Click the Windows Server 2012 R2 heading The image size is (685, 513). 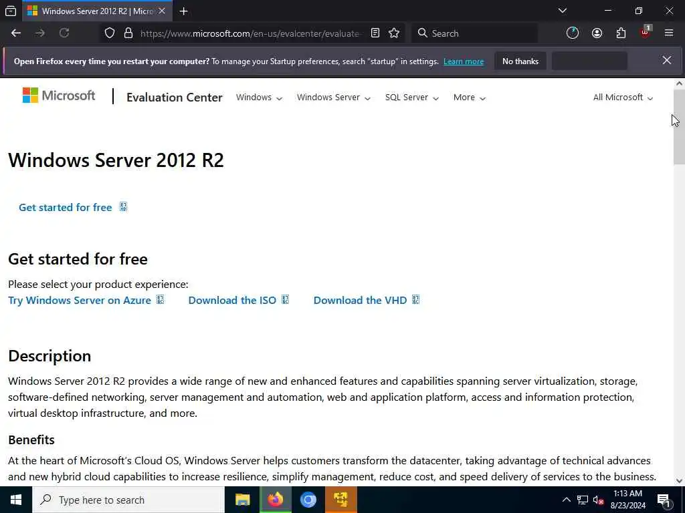coord(116,160)
